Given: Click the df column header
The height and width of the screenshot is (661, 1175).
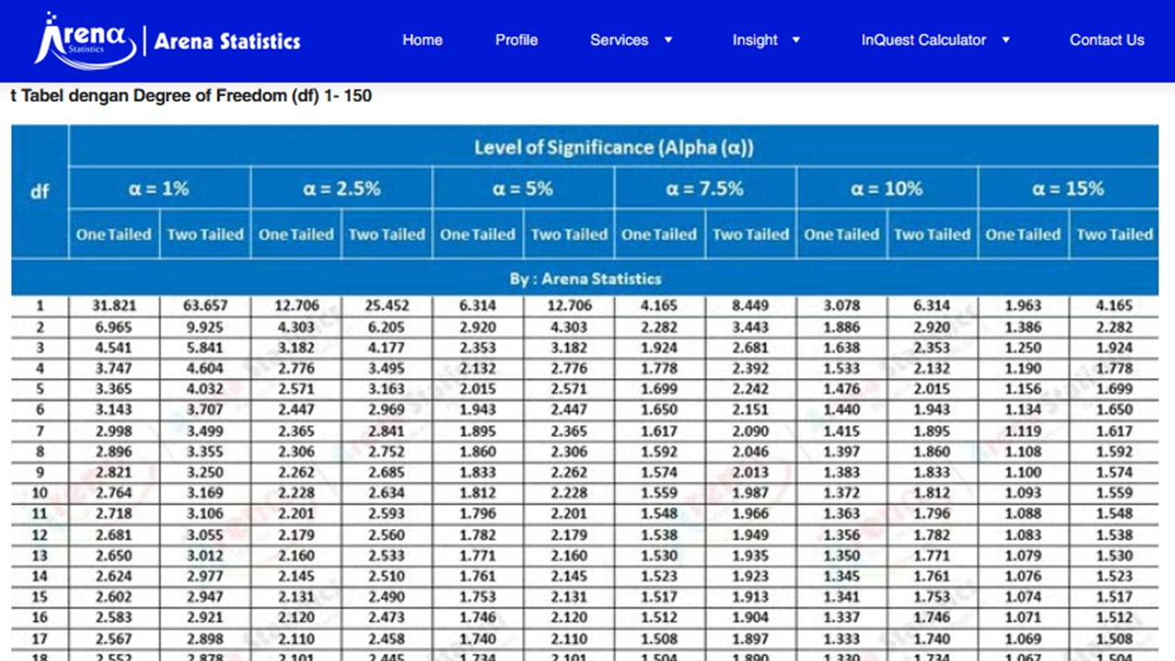Looking at the screenshot, I should point(39,191).
